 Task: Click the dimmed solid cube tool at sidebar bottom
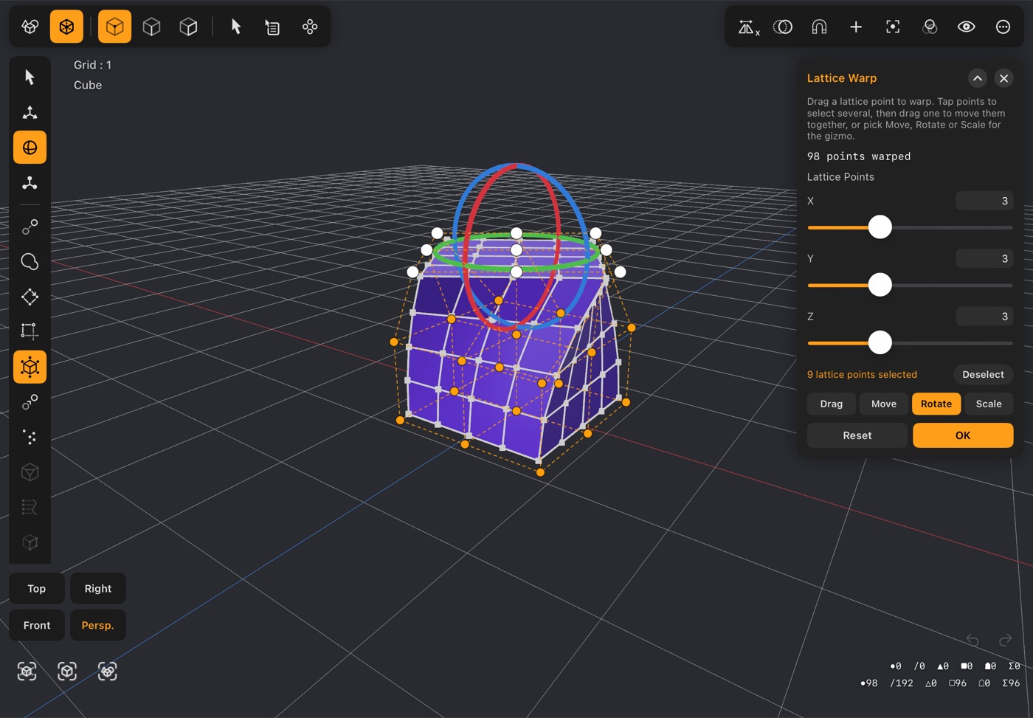pos(30,542)
